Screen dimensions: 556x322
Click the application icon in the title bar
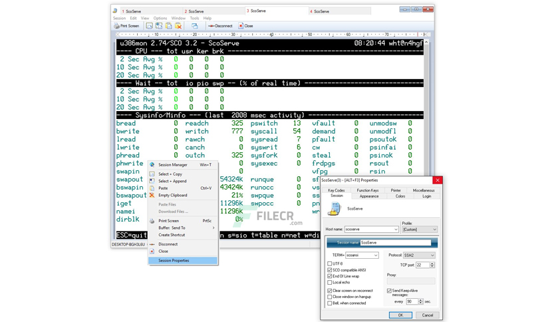(115, 11)
